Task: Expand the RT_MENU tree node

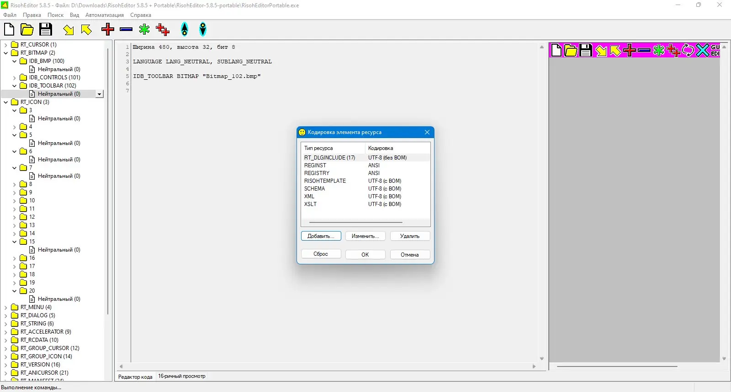Action: (6, 308)
